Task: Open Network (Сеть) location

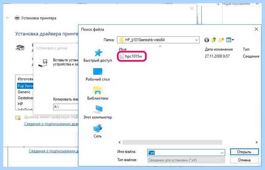Action: tap(98, 131)
